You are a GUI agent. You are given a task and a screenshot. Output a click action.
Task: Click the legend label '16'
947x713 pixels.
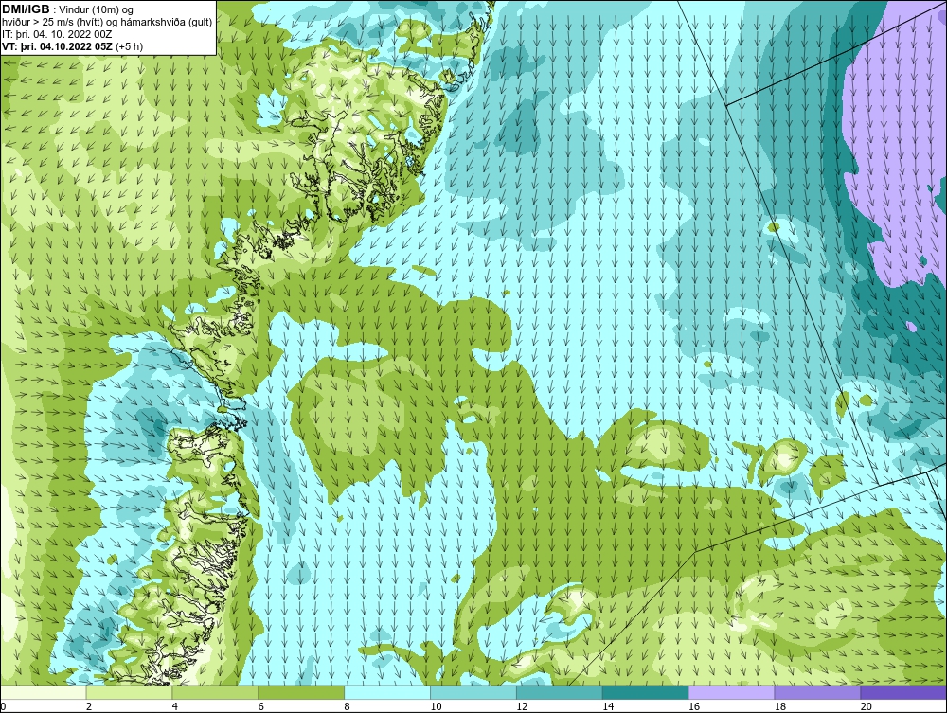(693, 706)
